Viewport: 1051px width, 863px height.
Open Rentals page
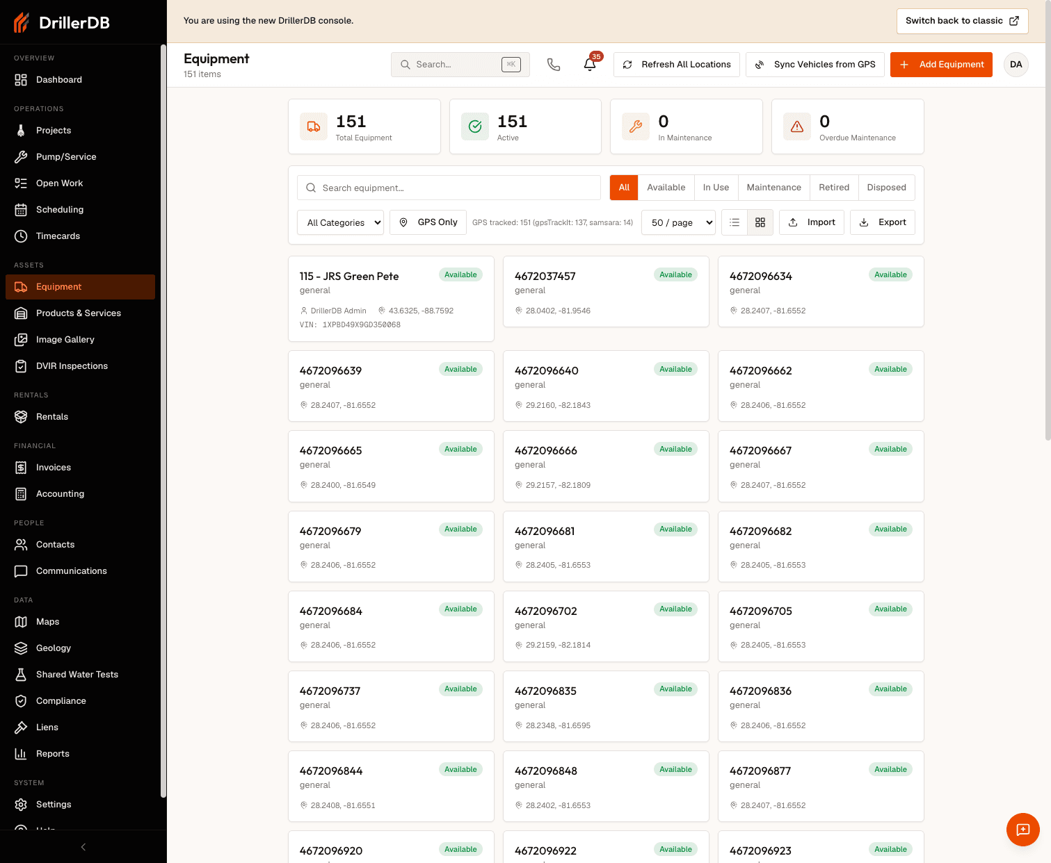[80, 417]
